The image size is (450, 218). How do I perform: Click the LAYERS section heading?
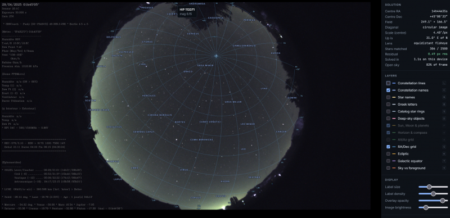[391, 76]
